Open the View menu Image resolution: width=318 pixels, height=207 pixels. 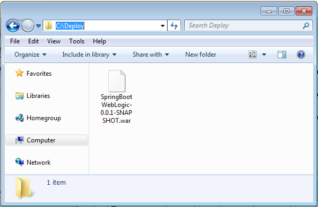click(x=54, y=41)
